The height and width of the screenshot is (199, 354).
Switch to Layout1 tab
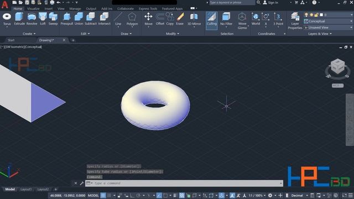point(26,189)
